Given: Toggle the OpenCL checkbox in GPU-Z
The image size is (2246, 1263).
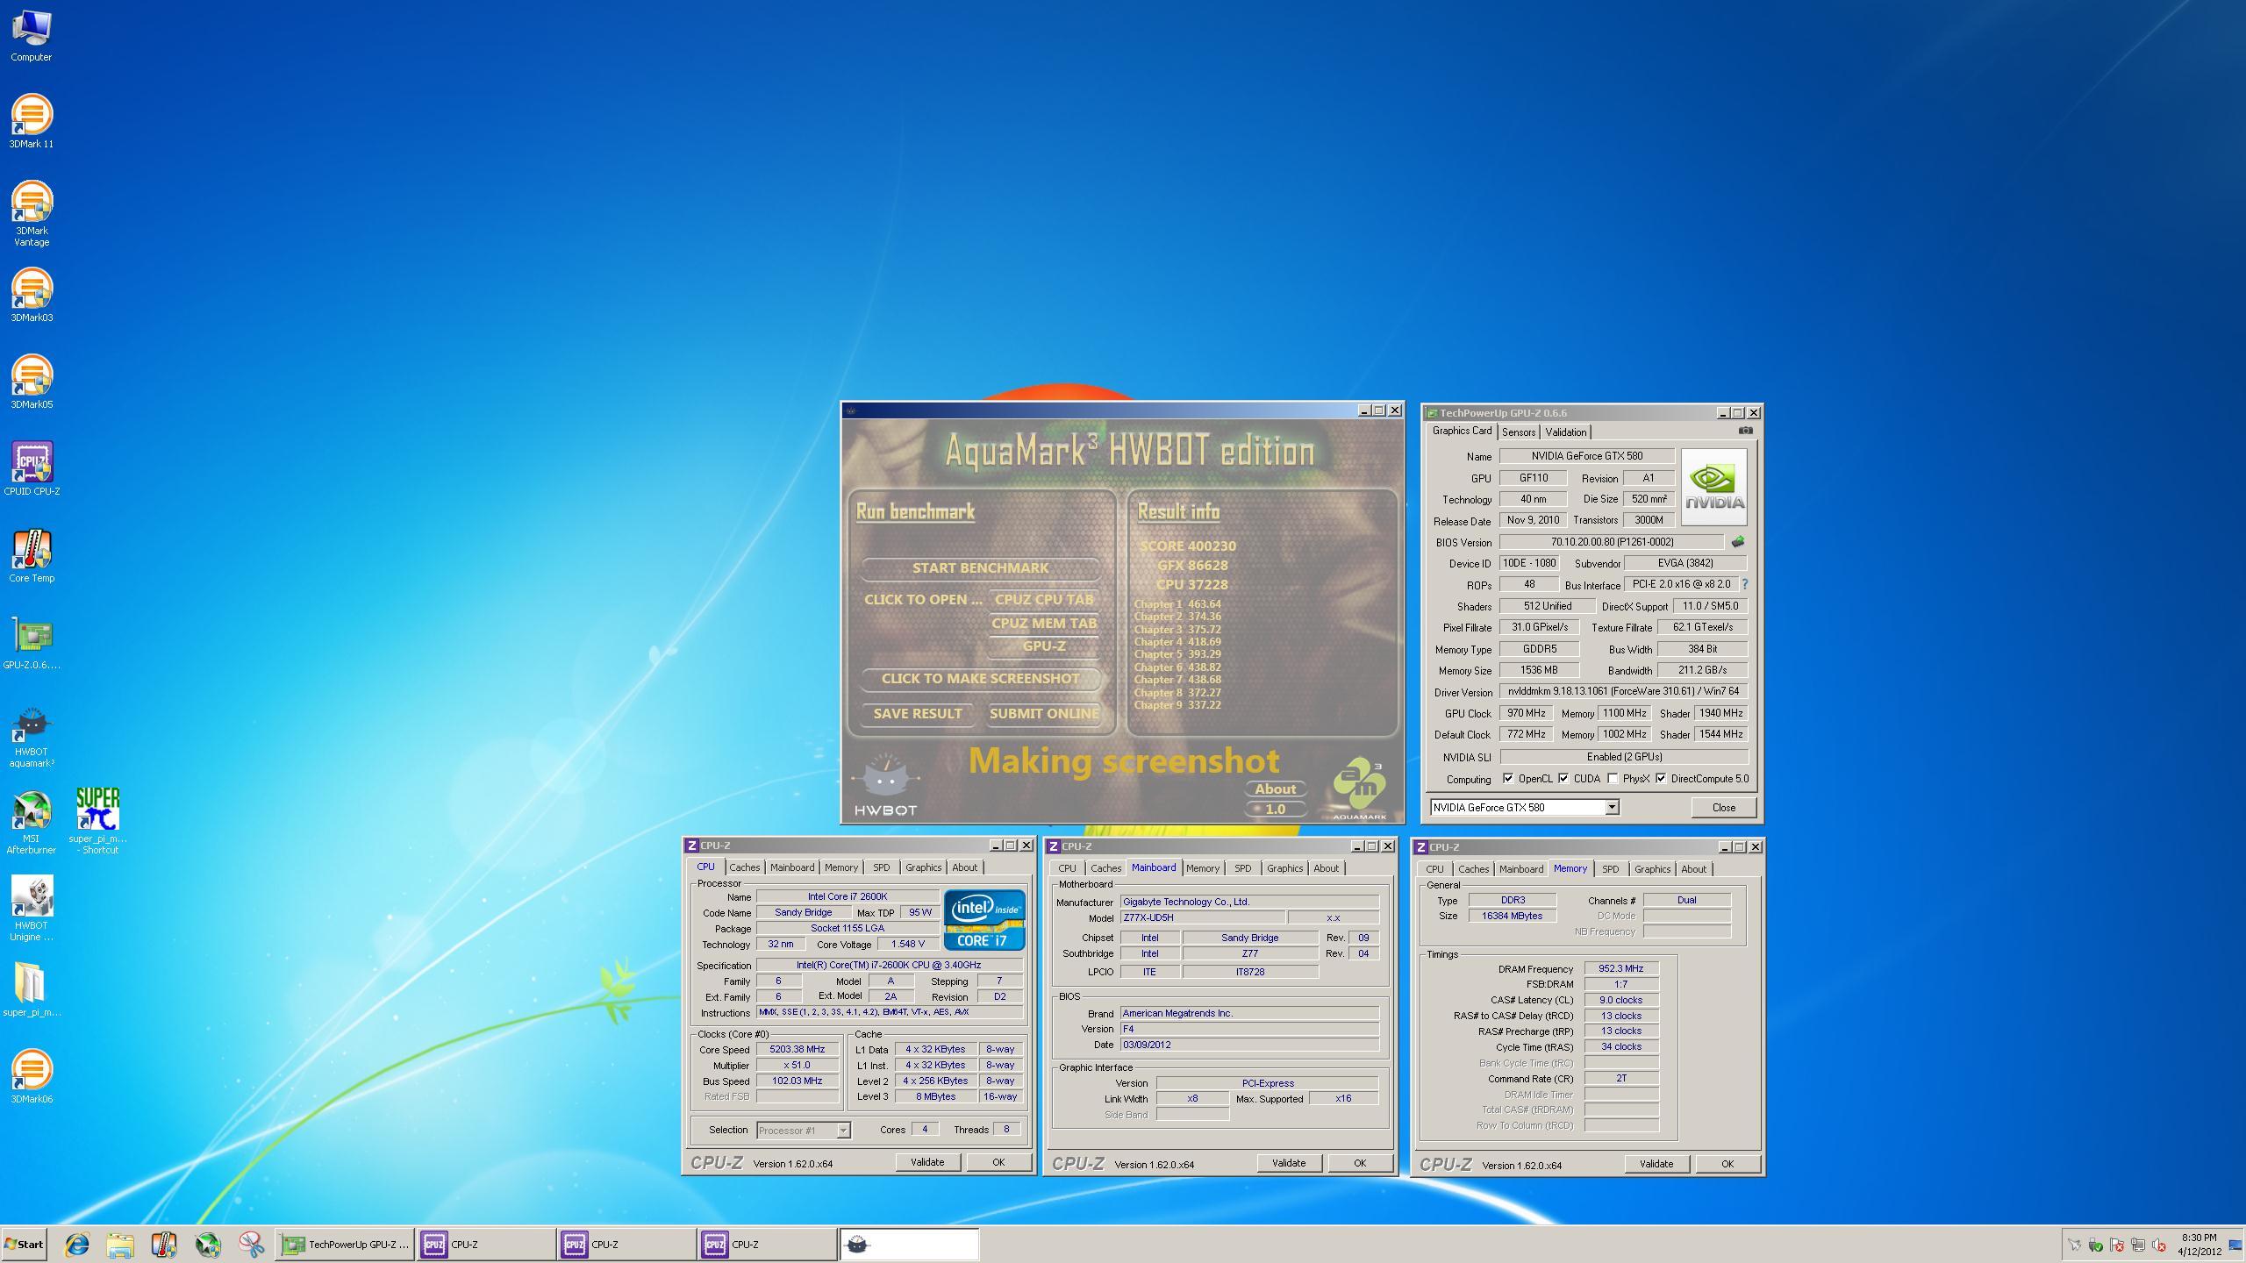Looking at the screenshot, I should pyautogui.click(x=1507, y=779).
